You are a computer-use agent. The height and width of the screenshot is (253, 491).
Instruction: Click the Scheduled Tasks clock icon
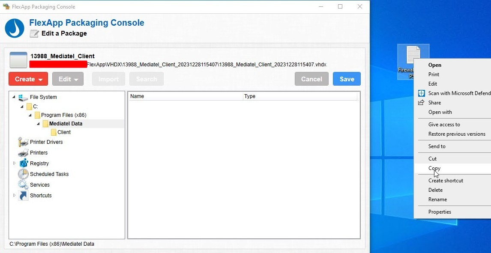click(23, 174)
